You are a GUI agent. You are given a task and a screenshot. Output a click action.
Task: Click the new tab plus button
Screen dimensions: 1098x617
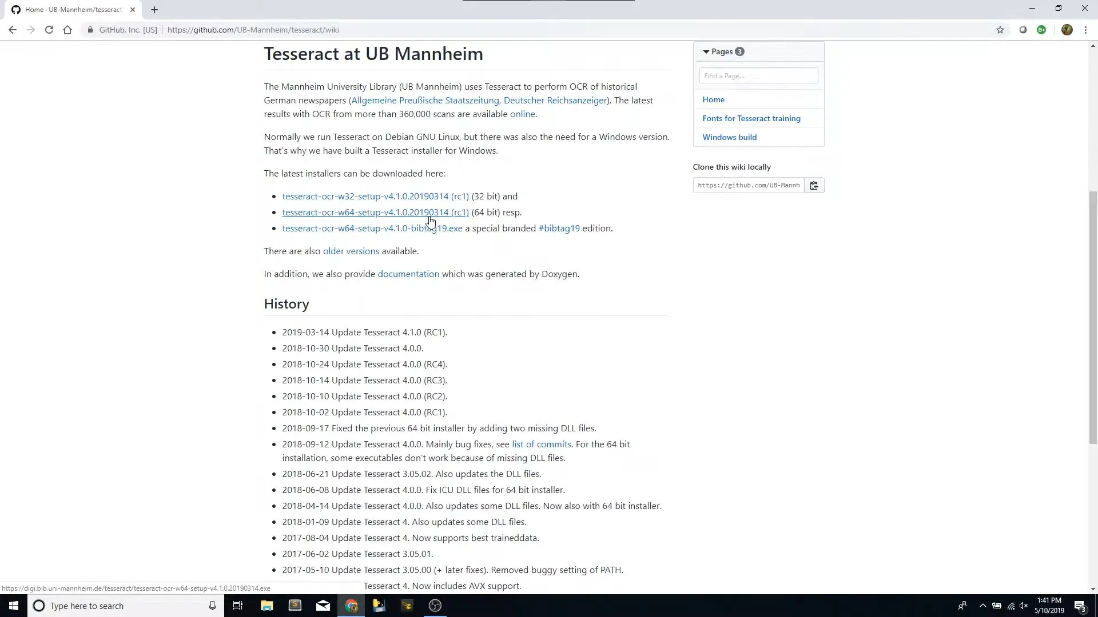coord(154,9)
